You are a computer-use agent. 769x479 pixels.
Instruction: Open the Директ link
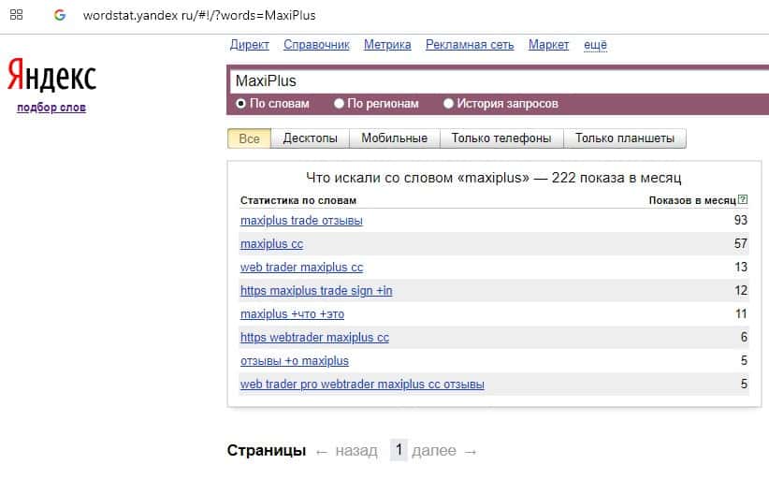249,45
